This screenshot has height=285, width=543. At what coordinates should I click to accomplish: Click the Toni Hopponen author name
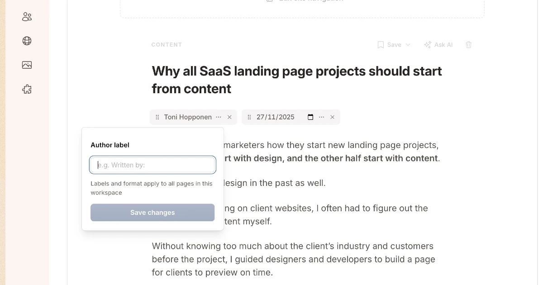click(x=188, y=117)
